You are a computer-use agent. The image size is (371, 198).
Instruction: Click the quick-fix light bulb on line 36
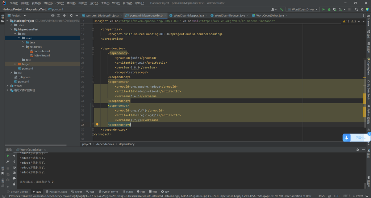coord(97,125)
